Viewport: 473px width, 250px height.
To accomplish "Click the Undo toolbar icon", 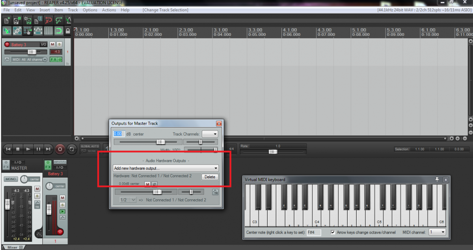I will click(48, 20).
